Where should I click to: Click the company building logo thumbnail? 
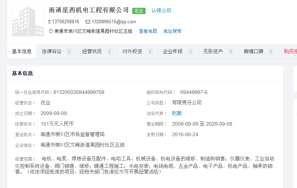(x=28, y=20)
